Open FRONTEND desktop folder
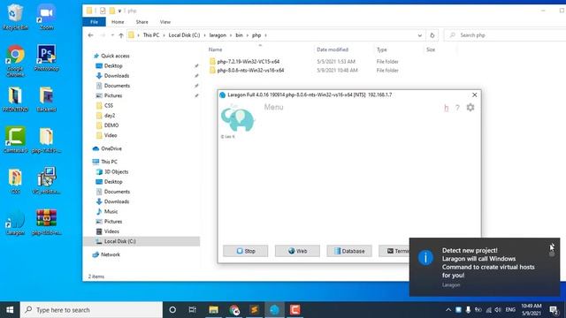The width and height of the screenshot is (566, 318). (15, 99)
